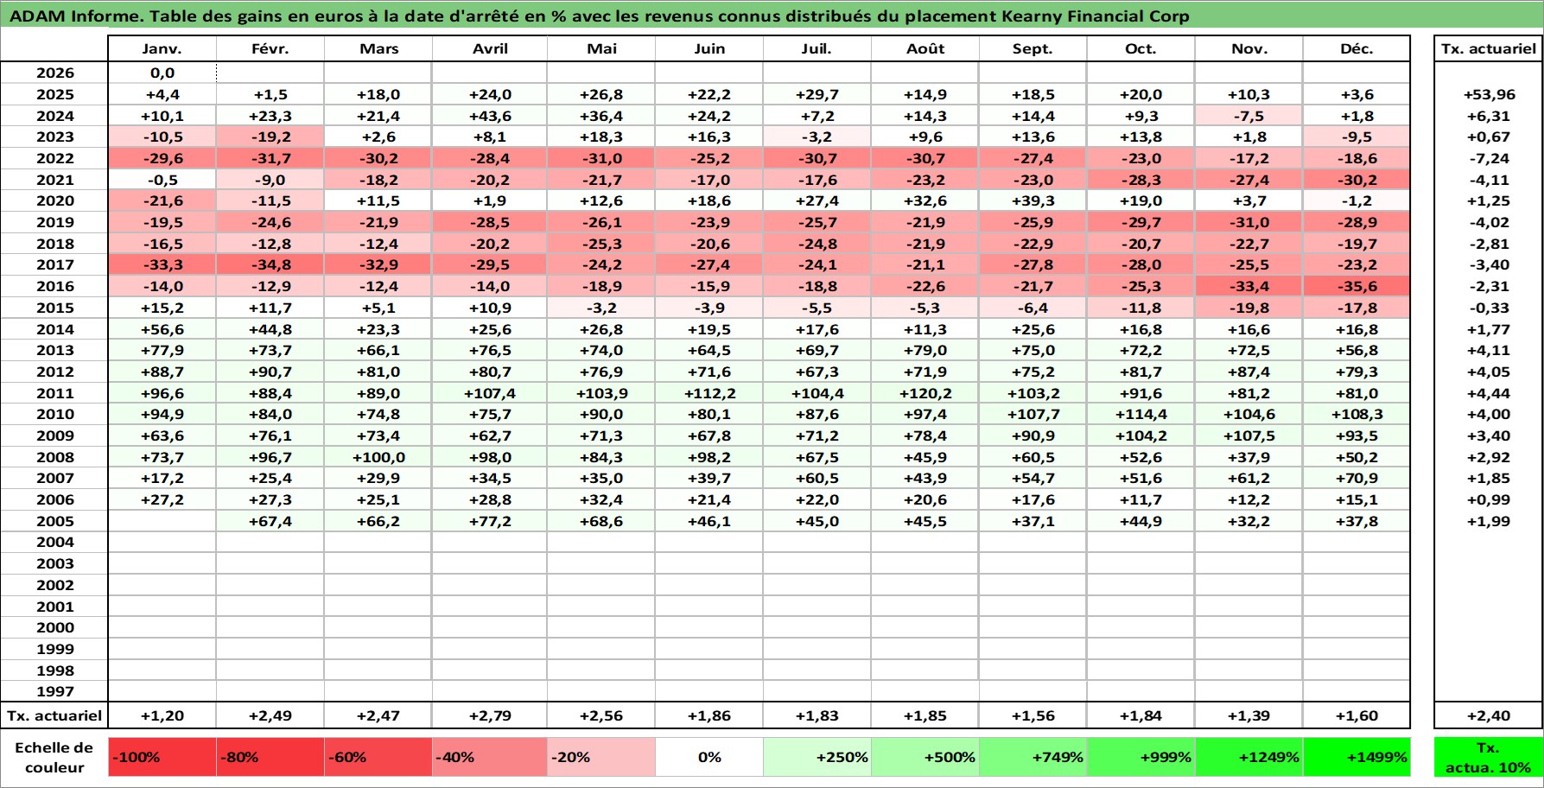Select the 2026 January value 0,0
The image size is (1544, 788).
[x=162, y=73]
